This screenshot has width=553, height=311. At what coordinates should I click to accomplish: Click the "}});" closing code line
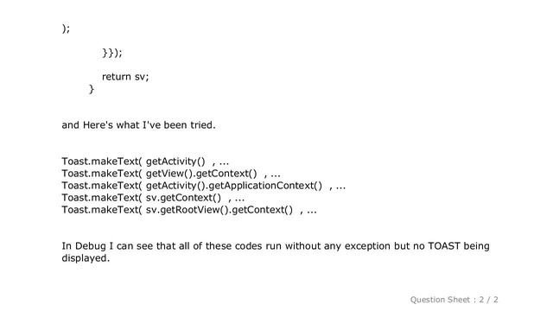tap(112, 53)
